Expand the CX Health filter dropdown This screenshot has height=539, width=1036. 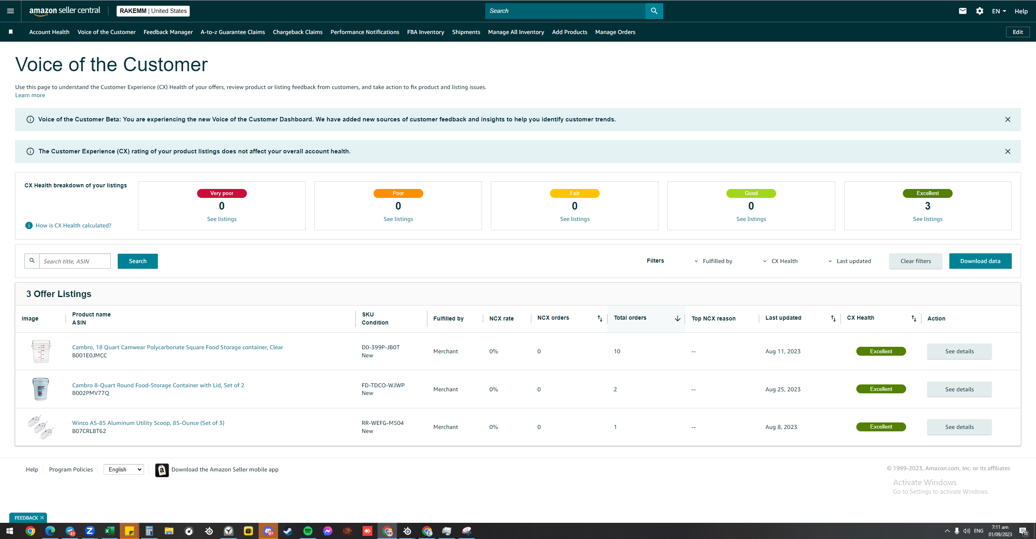point(780,261)
